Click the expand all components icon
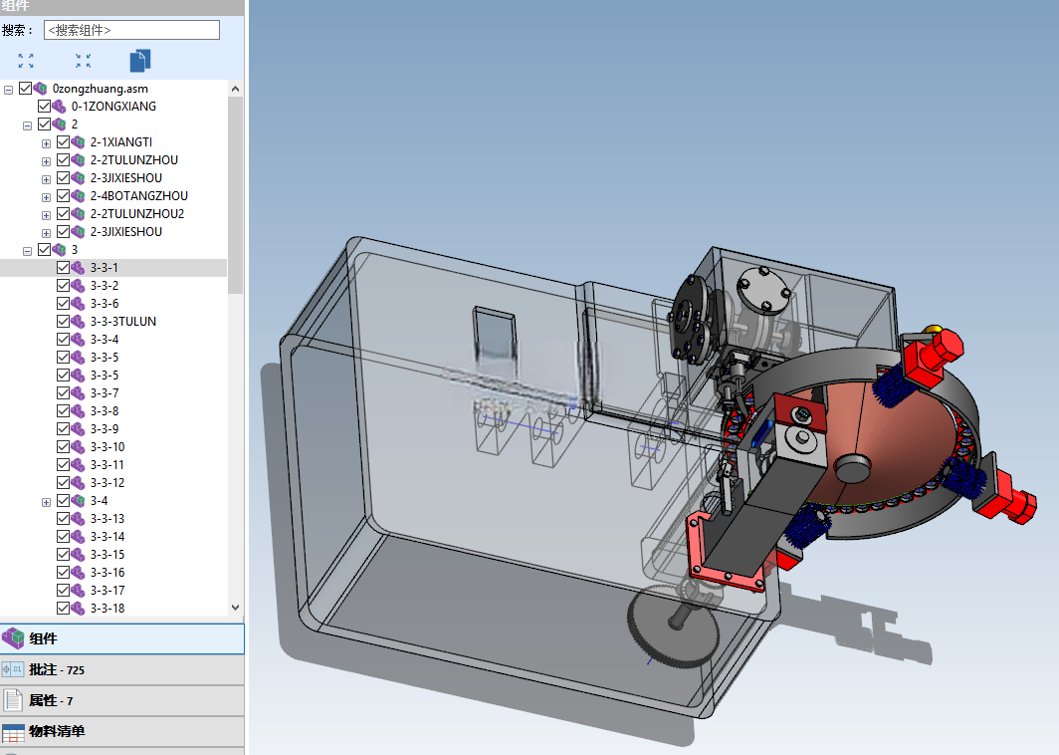 tap(26, 61)
